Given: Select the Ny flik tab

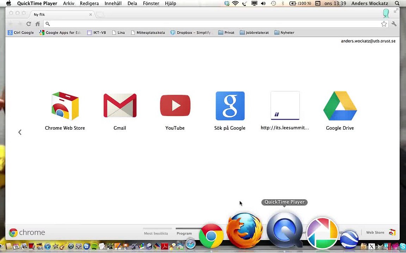Looking at the screenshot, I should 62,14.
